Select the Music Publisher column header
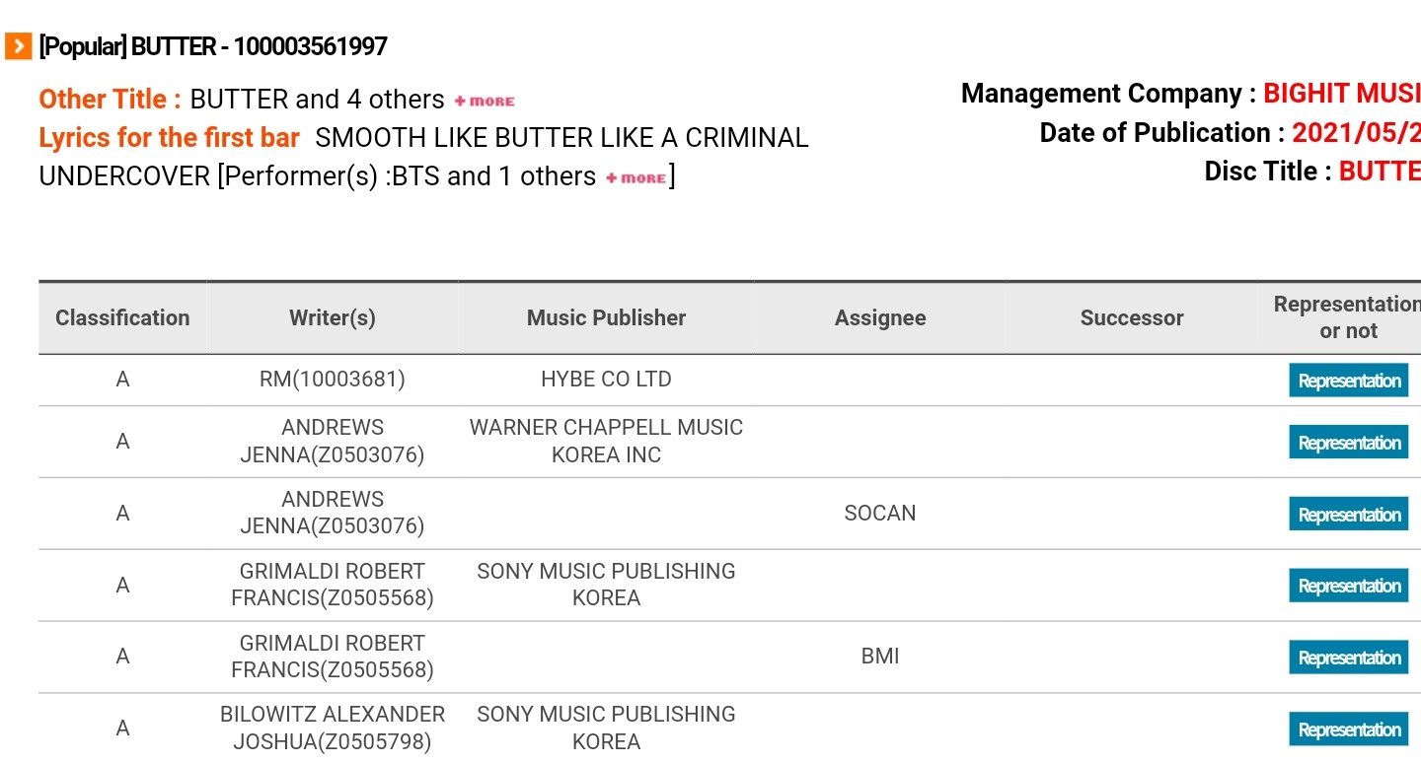This screenshot has width=1421, height=764. pyautogui.click(x=606, y=317)
